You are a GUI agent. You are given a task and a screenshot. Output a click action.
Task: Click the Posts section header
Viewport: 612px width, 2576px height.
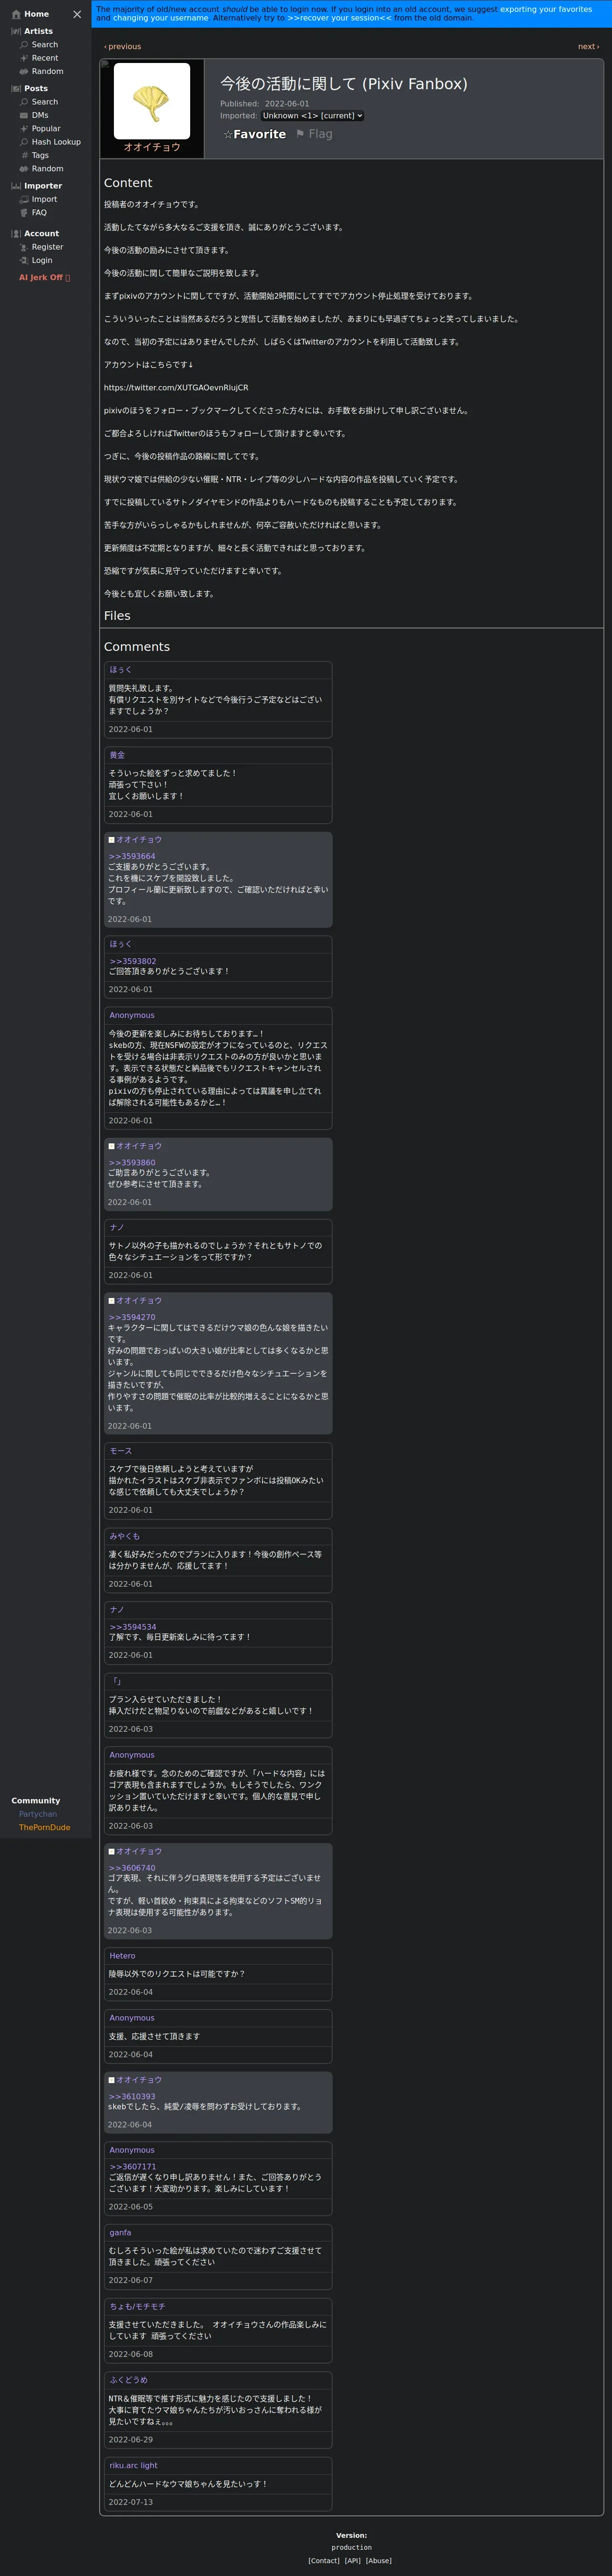pos(36,88)
